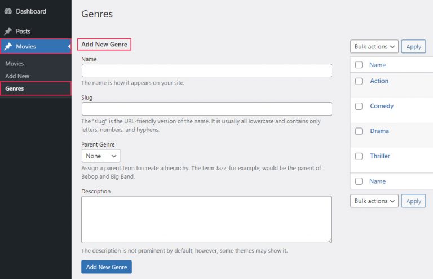The height and width of the screenshot is (279, 433).
Task: Click the top Apply button
Action: point(413,47)
